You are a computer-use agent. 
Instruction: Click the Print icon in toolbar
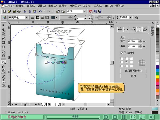coord(19,11)
